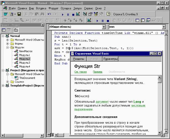
Task: Click the Outdent icon
Action: pyautogui.click(x=40, y=20)
